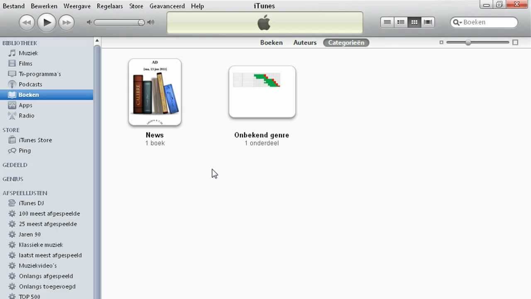Screen dimensions: 531x299
Task: Select the Boeken tab
Action: click(271, 43)
